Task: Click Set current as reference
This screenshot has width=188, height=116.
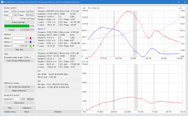Action: pyautogui.click(x=19, y=87)
